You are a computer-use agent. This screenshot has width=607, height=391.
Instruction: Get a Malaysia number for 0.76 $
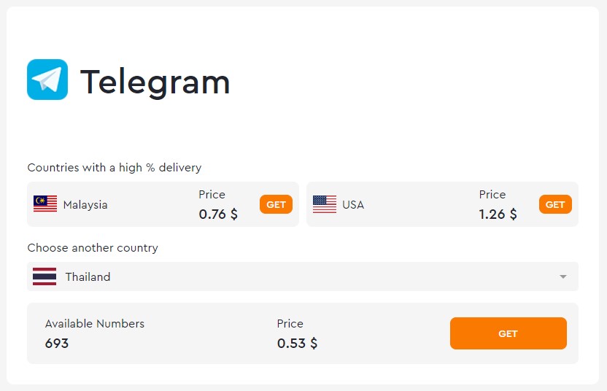[276, 204]
